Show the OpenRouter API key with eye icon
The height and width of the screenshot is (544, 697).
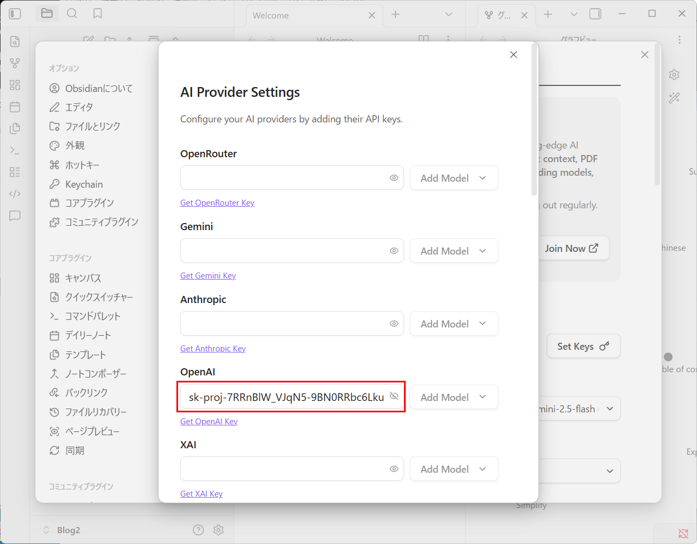coord(394,178)
